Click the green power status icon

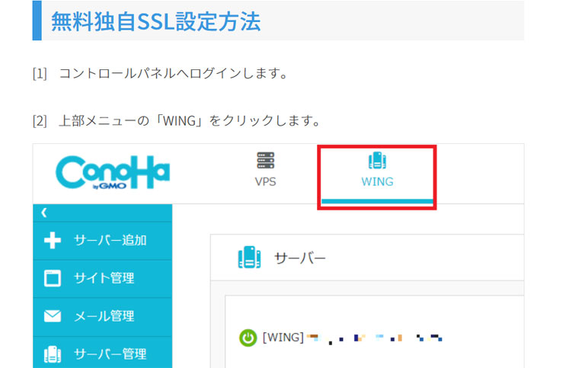248,338
